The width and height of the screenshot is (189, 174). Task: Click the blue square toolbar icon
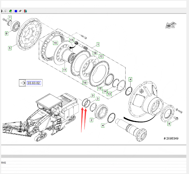pyautogui.click(x=16, y=11)
